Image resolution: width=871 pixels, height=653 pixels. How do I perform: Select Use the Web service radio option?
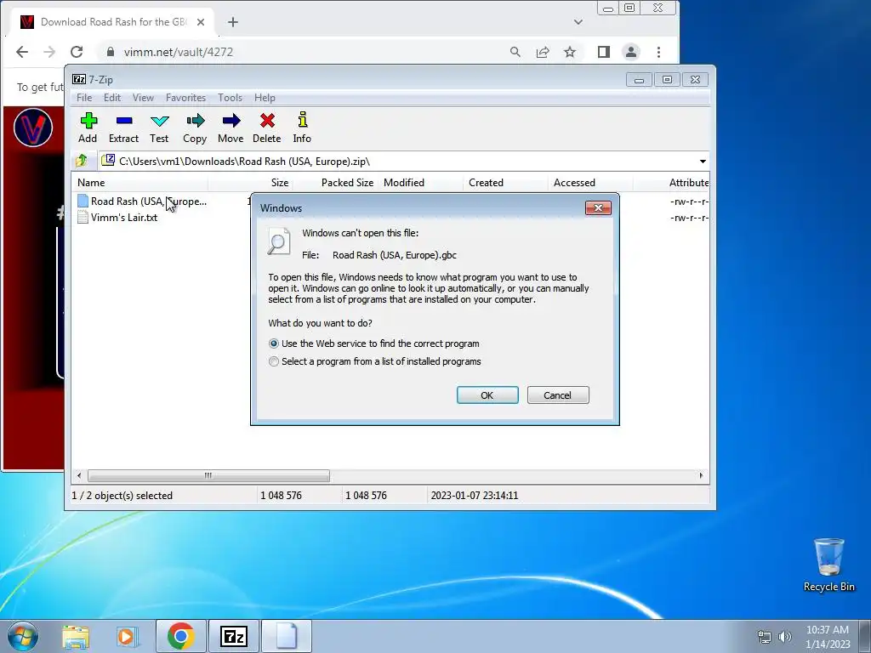point(274,344)
